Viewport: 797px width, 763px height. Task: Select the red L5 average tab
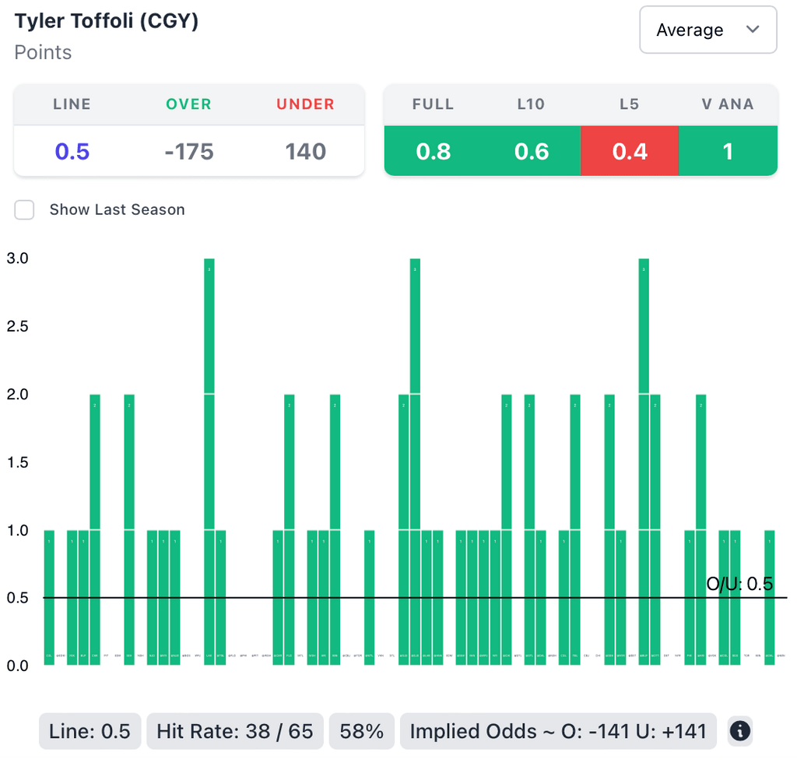pos(630,150)
